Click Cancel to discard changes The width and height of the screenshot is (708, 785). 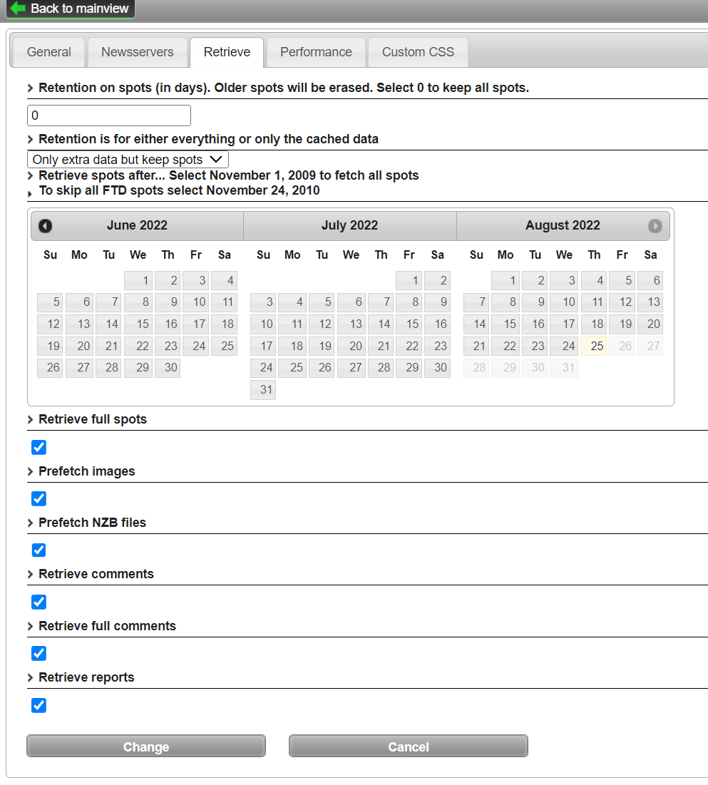(x=408, y=746)
